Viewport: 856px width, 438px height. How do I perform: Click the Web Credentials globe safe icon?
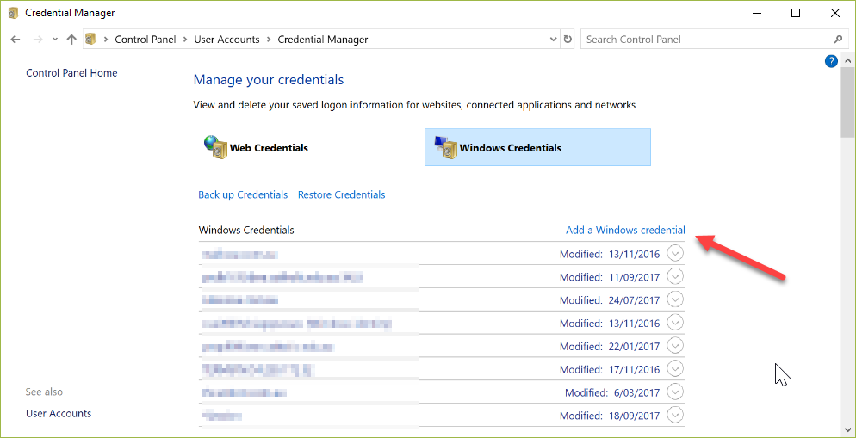click(x=215, y=147)
